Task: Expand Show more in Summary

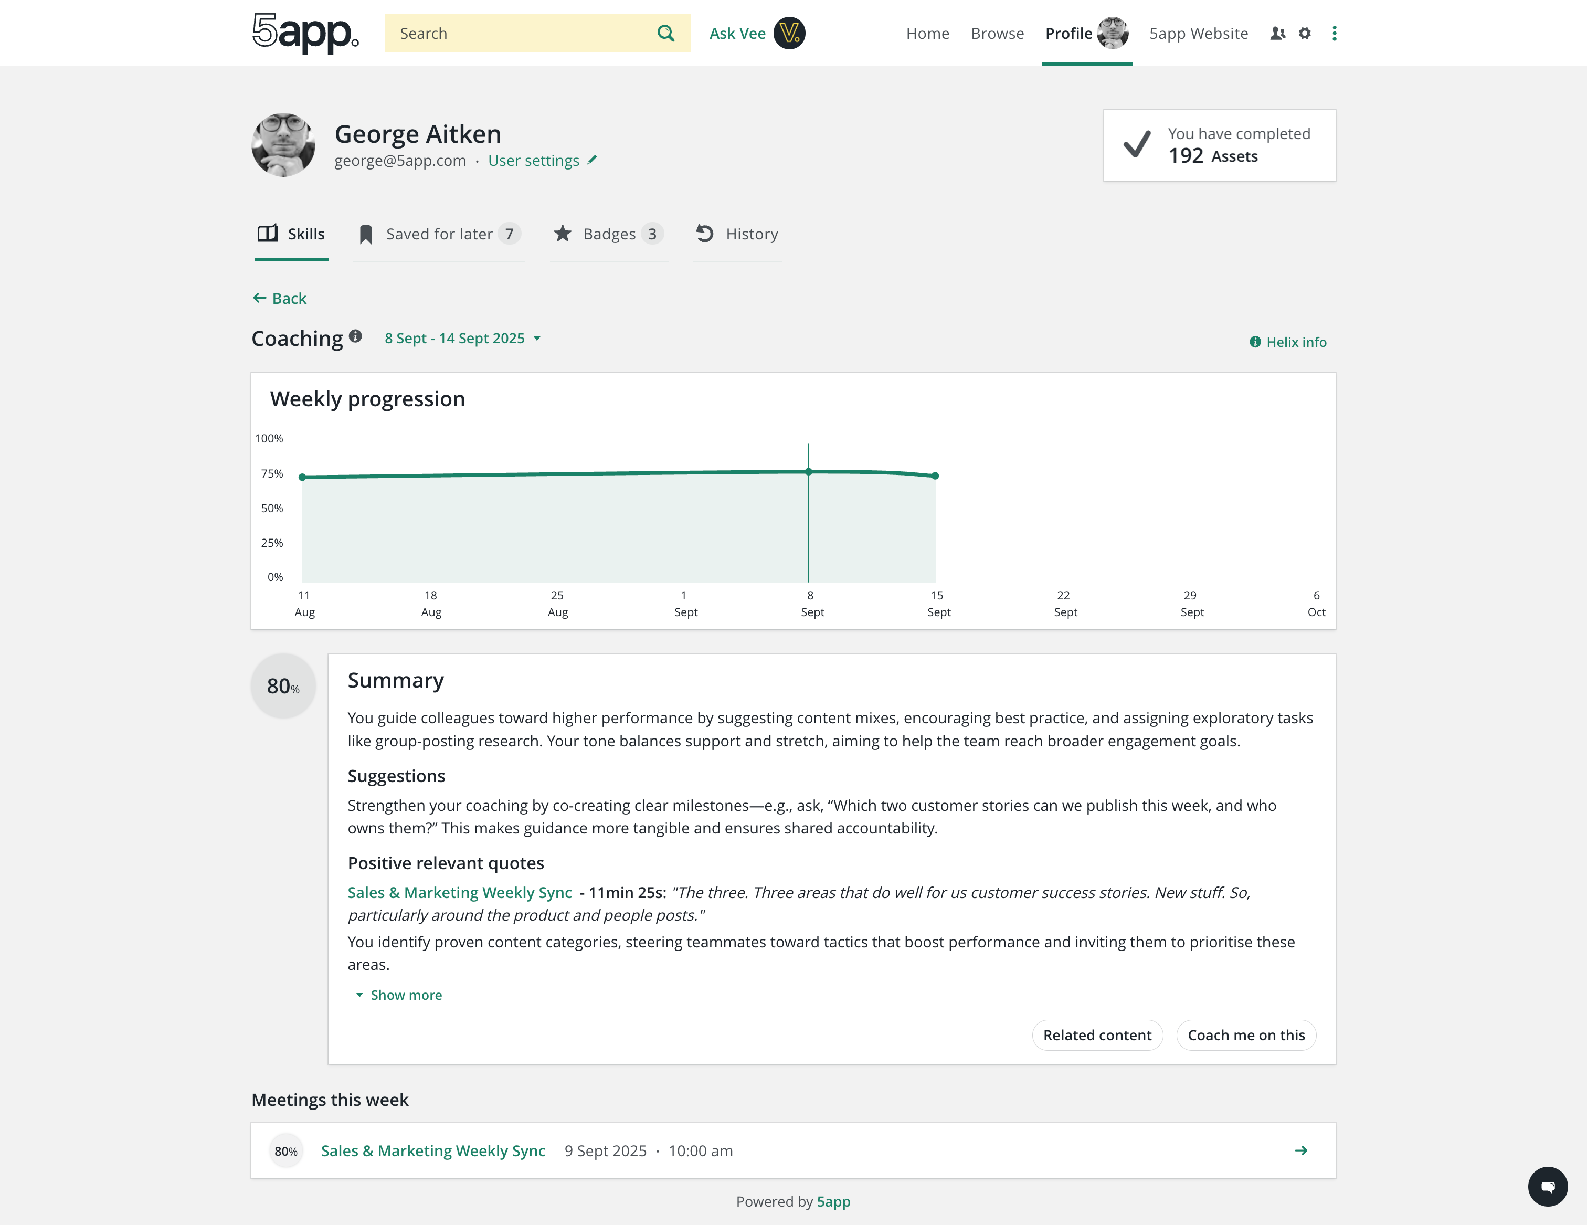Action: click(x=399, y=995)
